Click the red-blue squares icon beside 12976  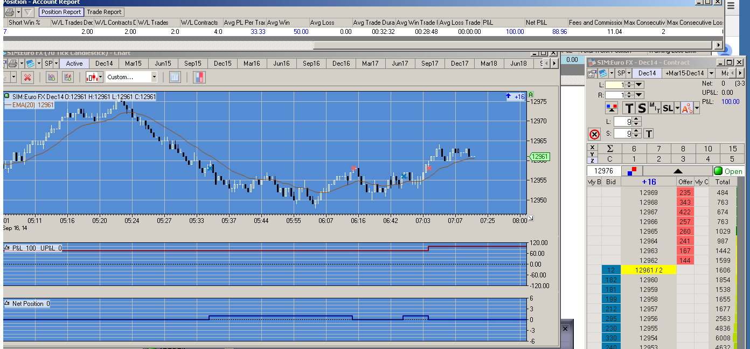tap(631, 171)
